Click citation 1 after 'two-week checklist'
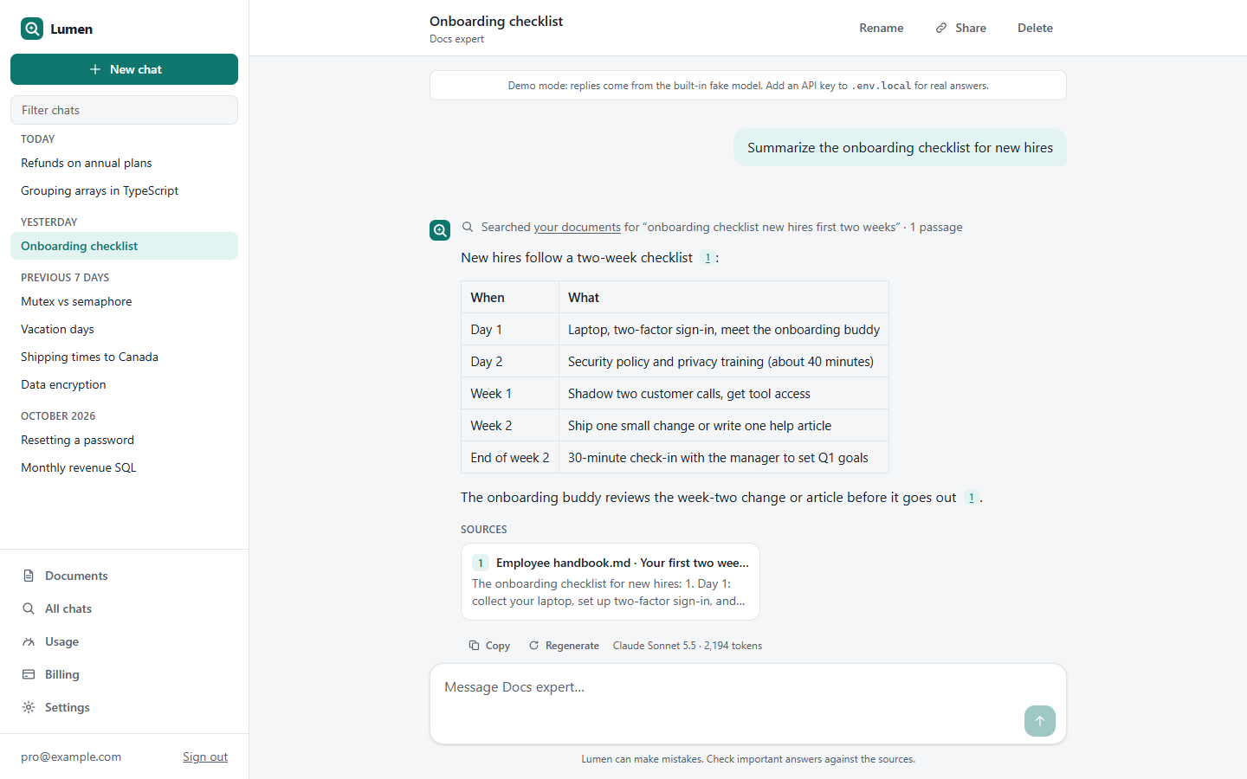 coord(707,258)
